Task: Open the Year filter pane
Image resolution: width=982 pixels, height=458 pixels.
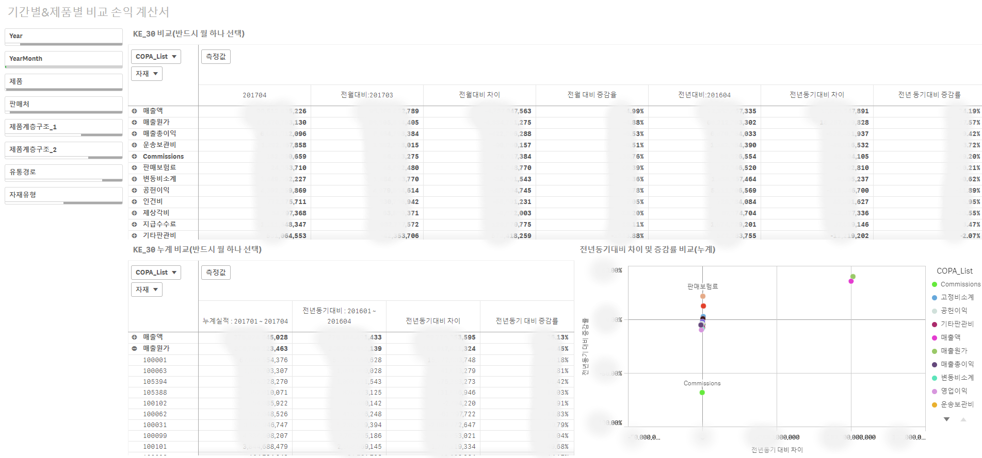Action: tap(63, 37)
